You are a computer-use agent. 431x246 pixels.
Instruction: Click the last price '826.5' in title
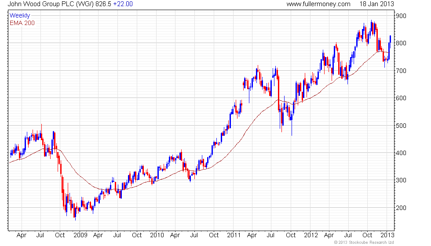coord(103,4)
